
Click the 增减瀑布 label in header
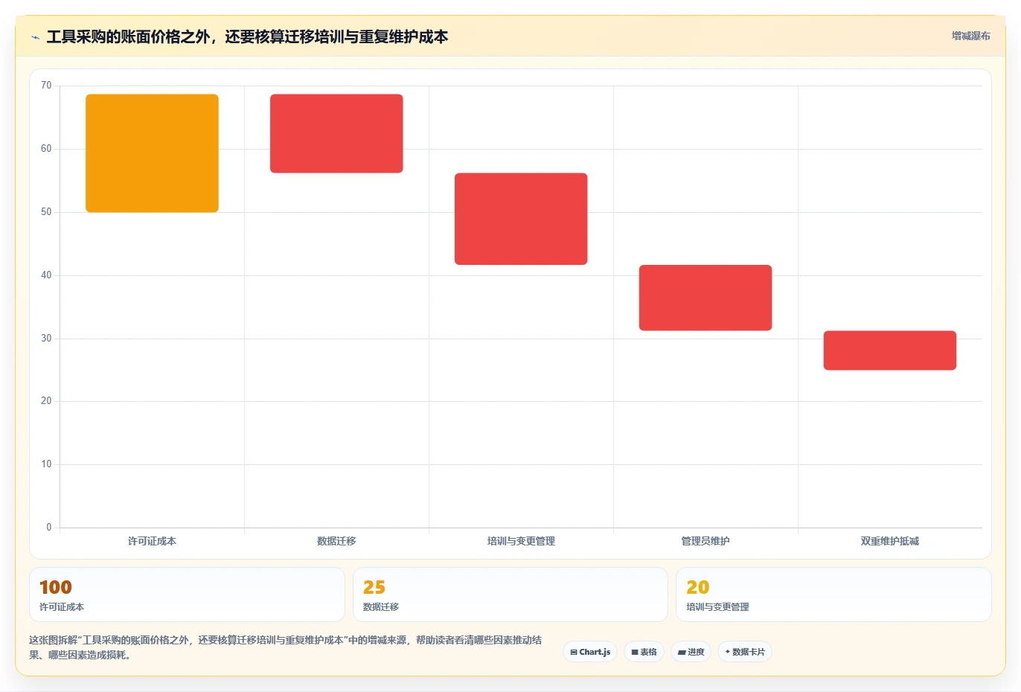[x=970, y=36]
